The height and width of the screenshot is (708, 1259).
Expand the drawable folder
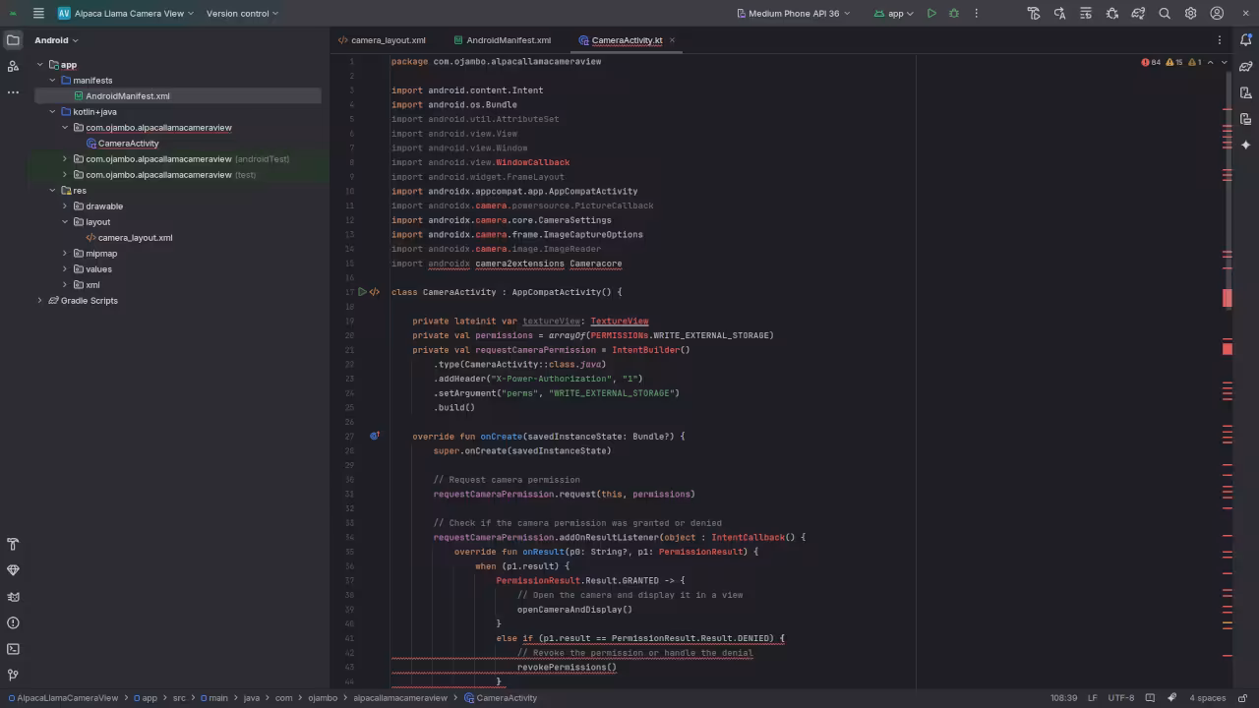tap(65, 206)
